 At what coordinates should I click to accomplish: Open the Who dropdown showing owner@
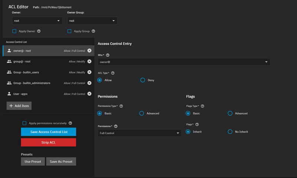(x=184, y=62)
